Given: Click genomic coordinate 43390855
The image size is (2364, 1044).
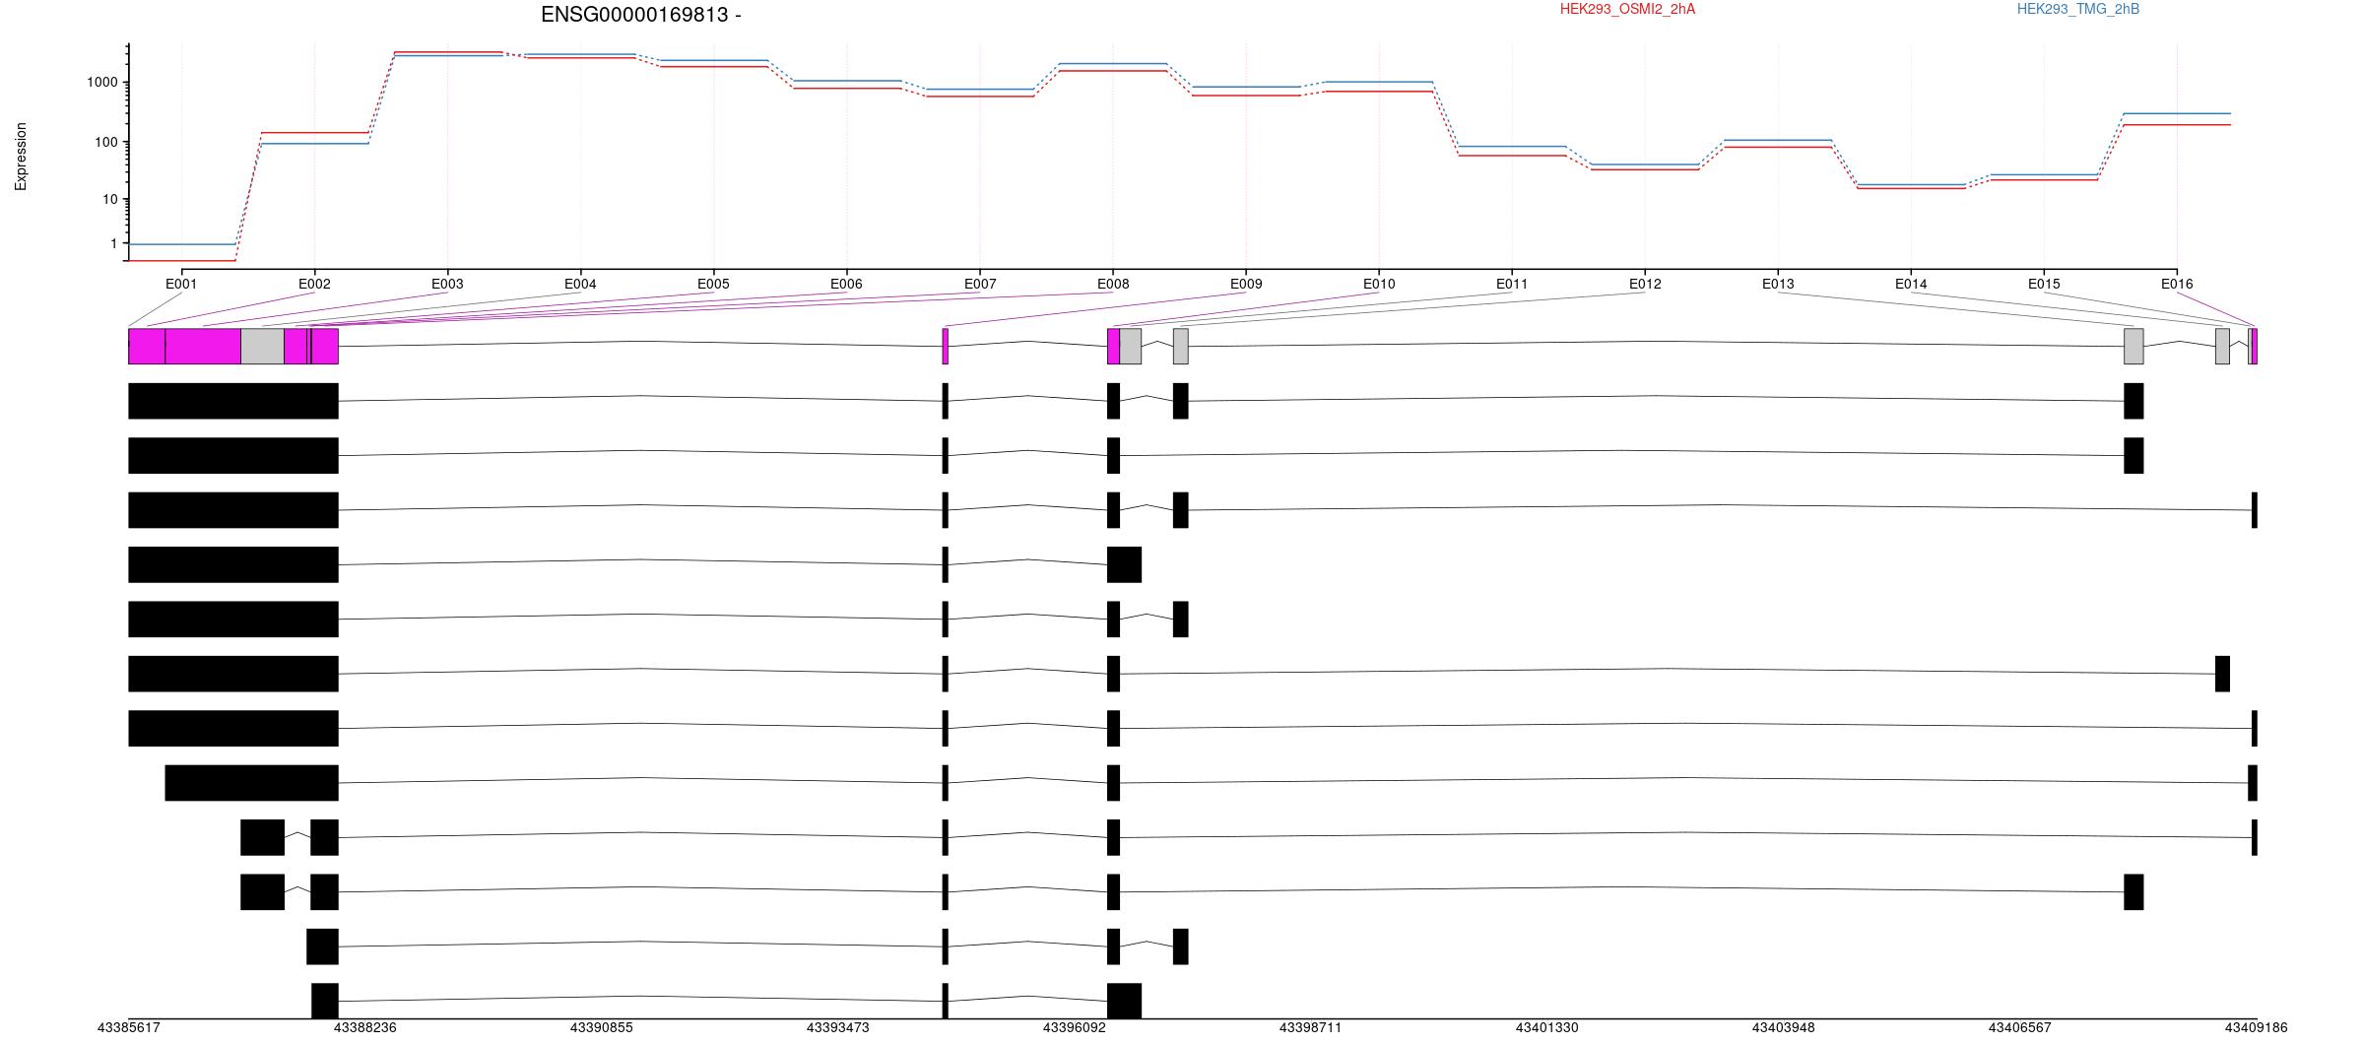Looking at the screenshot, I should pyautogui.click(x=602, y=1027).
